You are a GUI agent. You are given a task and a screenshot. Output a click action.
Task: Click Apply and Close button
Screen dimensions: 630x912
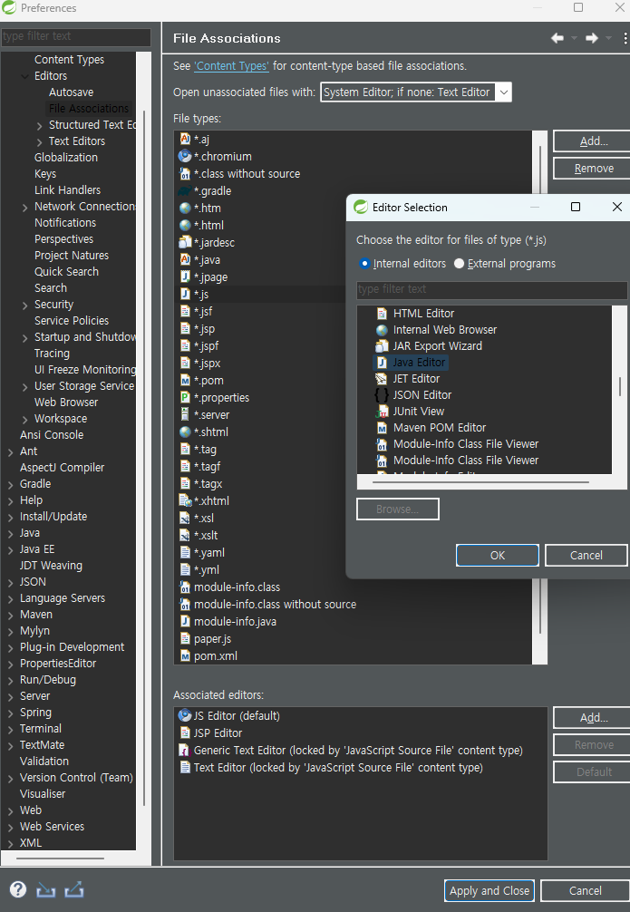489,890
